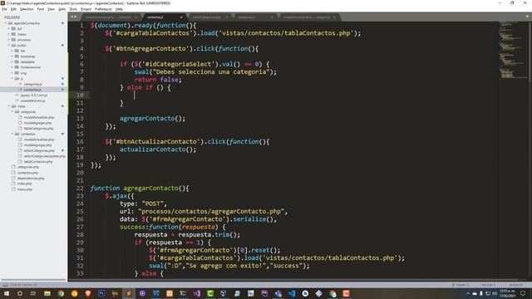Click line number 10 in gutter
Image resolution: width=532 pixels, height=299 pixels.
coord(80,96)
